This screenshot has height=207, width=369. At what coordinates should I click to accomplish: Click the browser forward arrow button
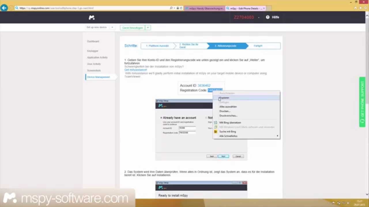[12, 8]
